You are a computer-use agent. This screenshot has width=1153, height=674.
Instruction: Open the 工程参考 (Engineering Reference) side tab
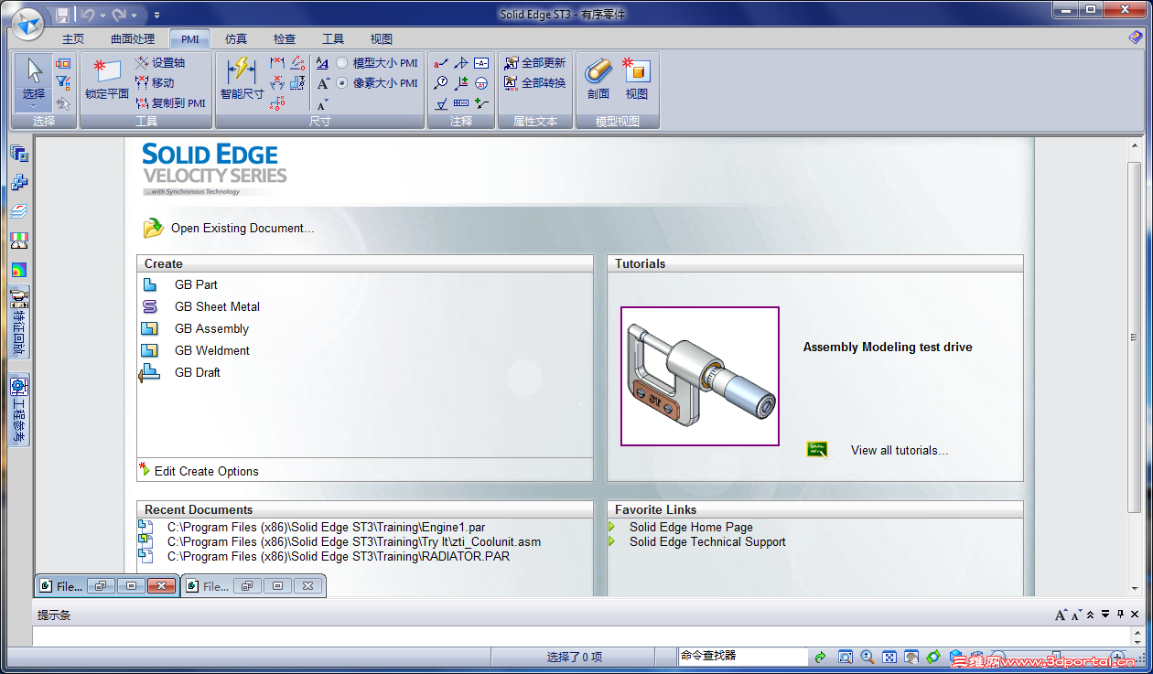click(x=19, y=411)
